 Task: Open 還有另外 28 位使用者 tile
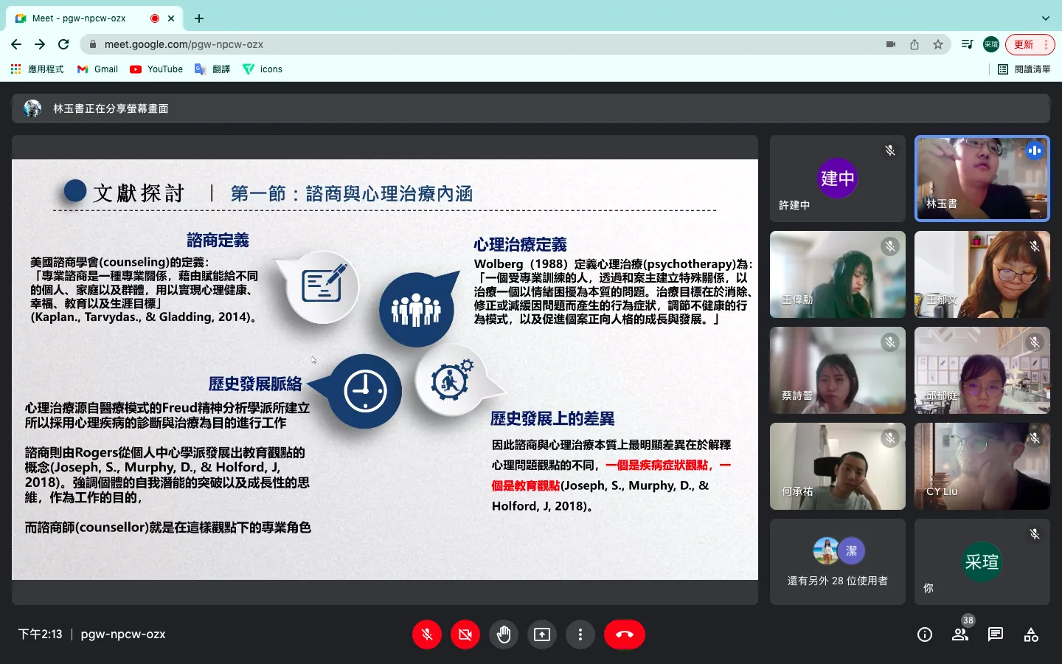click(x=838, y=562)
